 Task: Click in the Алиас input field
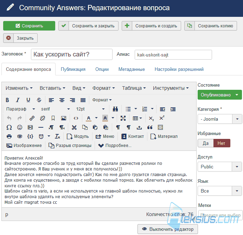(173, 55)
